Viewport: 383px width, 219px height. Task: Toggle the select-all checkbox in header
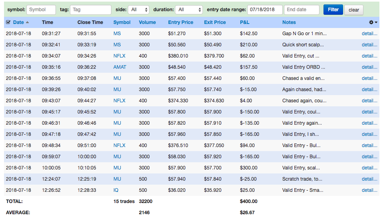tap(8, 22)
